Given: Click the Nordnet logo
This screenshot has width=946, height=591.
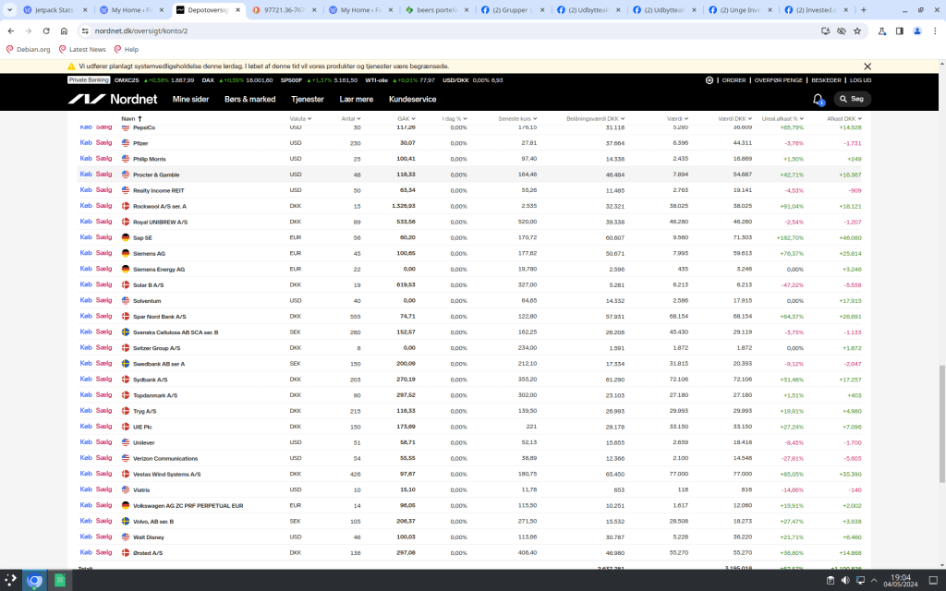Looking at the screenshot, I should pos(101,99).
